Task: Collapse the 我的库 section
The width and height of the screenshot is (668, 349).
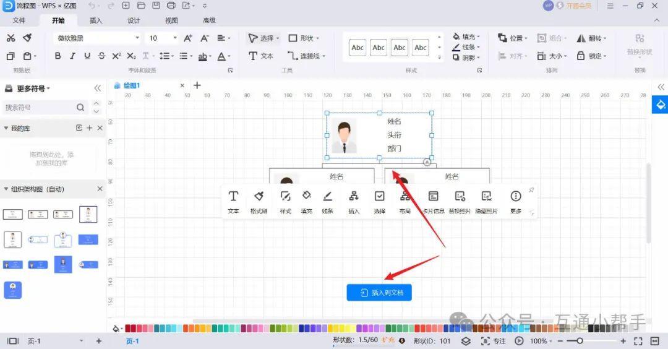Action: 6,128
